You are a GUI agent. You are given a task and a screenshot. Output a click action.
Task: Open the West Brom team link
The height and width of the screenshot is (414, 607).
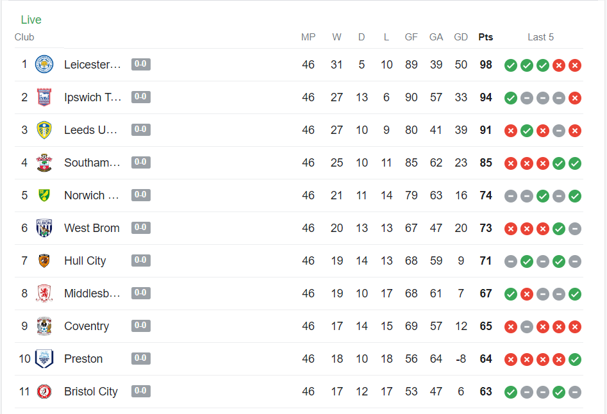pyautogui.click(x=92, y=228)
